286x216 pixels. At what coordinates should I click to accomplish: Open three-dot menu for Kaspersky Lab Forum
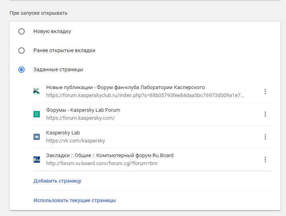click(265, 114)
